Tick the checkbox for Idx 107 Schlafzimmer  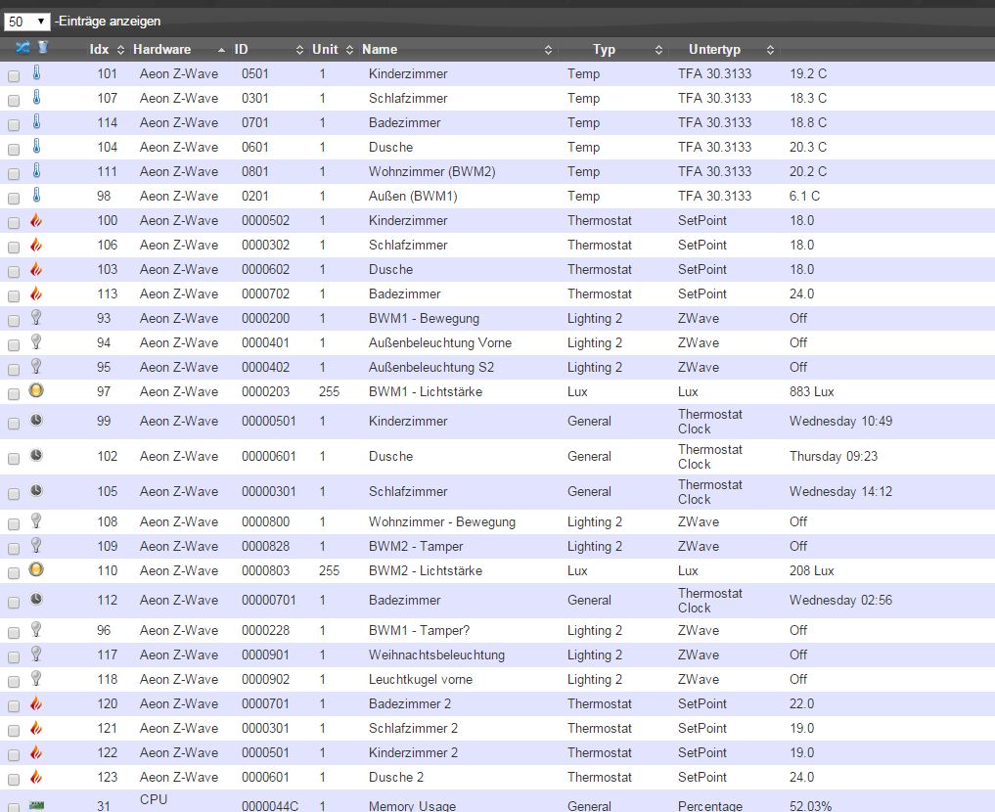click(14, 100)
